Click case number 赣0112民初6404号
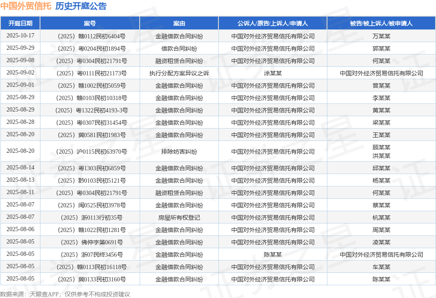 coord(92,36)
